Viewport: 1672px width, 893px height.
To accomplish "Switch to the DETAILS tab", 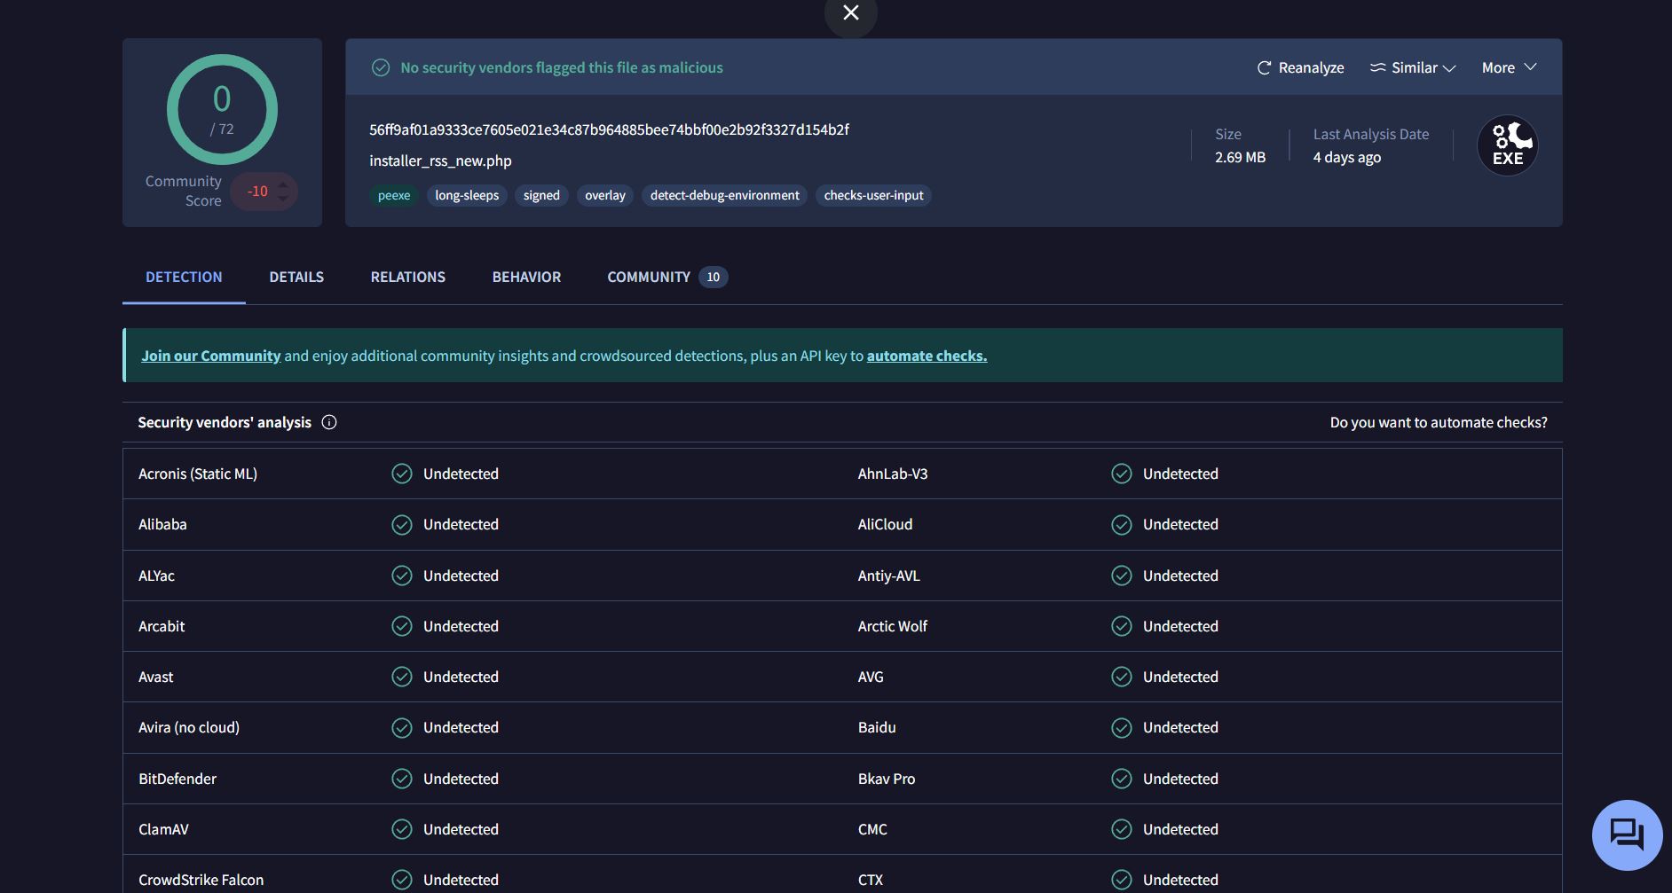I will coord(296,277).
